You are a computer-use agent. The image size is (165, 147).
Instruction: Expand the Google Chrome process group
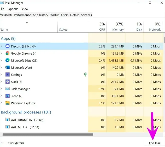click(x=1, y=53)
